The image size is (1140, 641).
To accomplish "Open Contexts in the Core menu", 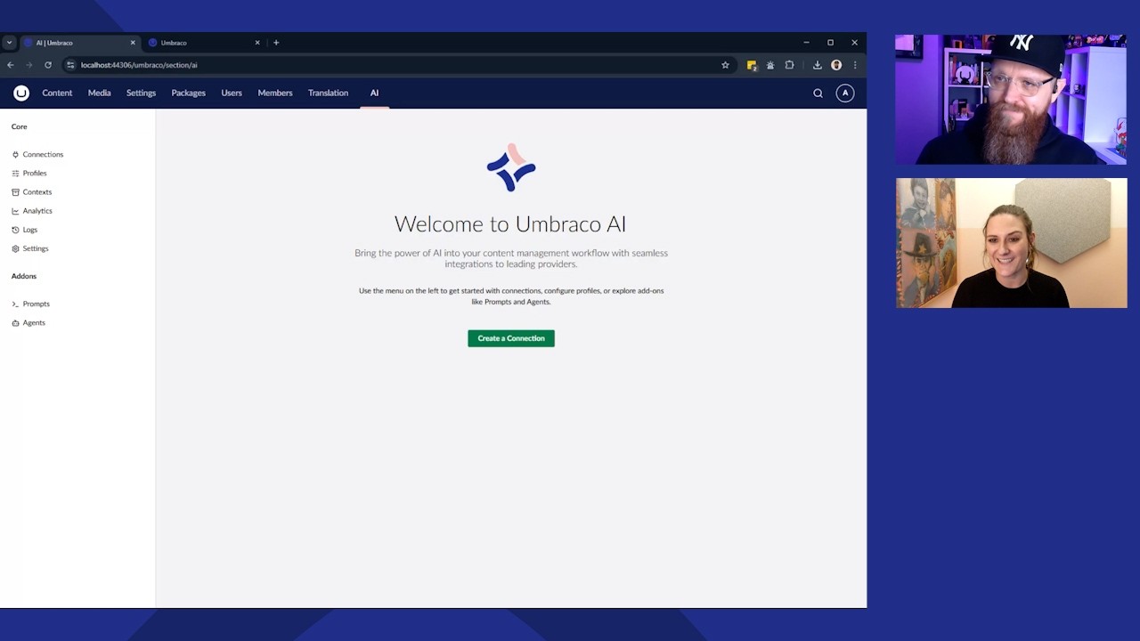I will tap(37, 192).
